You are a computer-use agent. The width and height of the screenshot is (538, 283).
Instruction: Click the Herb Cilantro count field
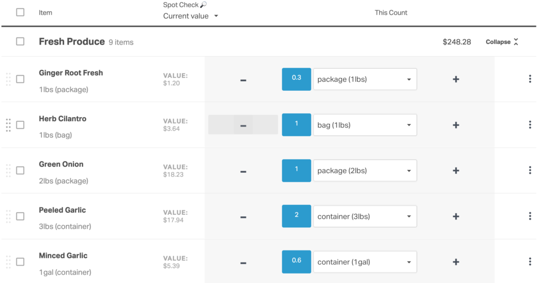click(x=296, y=125)
